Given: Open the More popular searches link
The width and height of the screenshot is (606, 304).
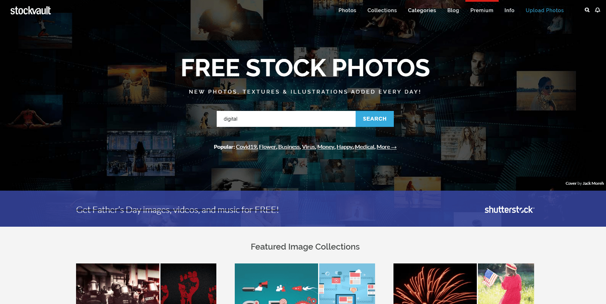Looking at the screenshot, I should 387,147.
